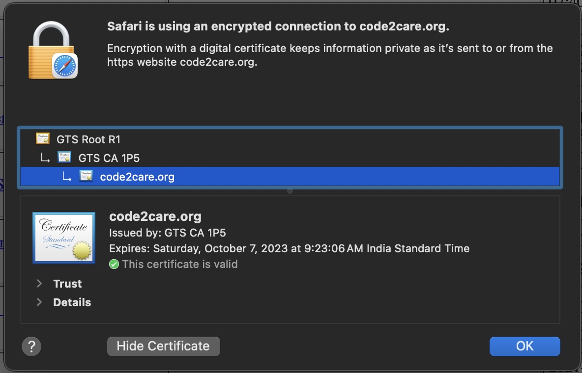Click the Details label

pyautogui.click(x=72, y=302)
